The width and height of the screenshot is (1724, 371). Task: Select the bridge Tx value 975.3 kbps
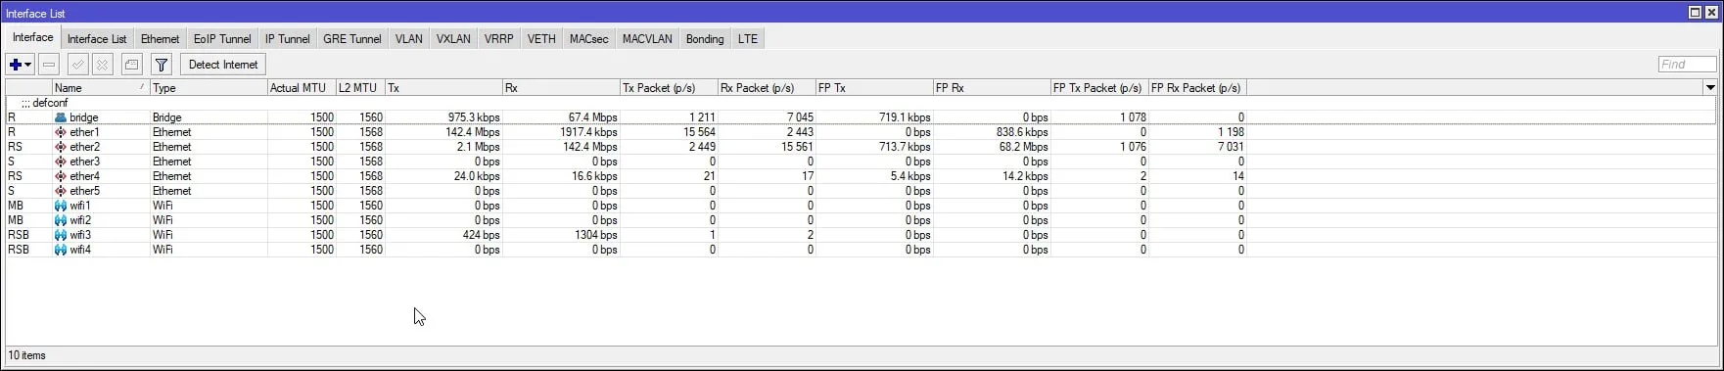click(474, 117)
